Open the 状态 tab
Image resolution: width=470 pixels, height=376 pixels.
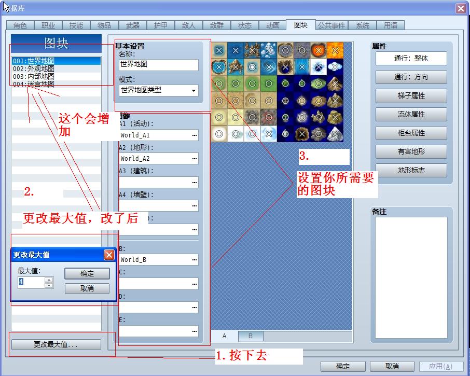click(x=244, y=25)
